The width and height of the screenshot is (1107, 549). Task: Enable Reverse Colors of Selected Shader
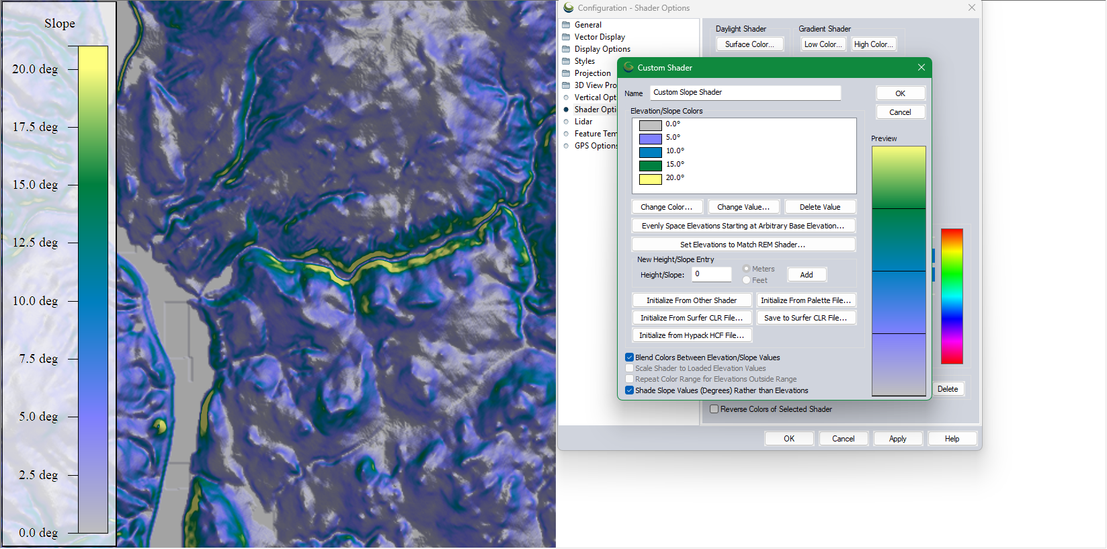coord(714,409)
